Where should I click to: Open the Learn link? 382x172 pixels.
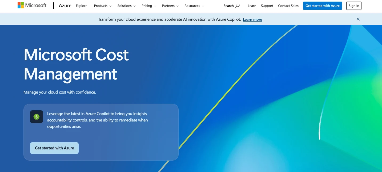[252, 6]
